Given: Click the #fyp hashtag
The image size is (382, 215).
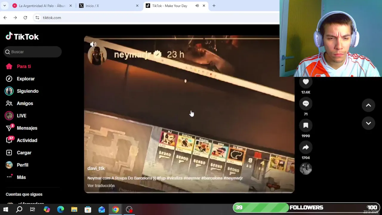Looking at the screenshot, I should 161,178.
